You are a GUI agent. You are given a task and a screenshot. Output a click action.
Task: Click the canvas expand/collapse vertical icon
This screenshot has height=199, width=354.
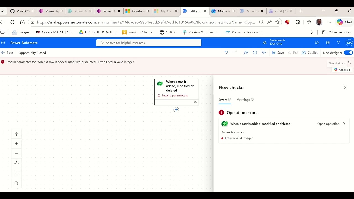pos(16,134)
